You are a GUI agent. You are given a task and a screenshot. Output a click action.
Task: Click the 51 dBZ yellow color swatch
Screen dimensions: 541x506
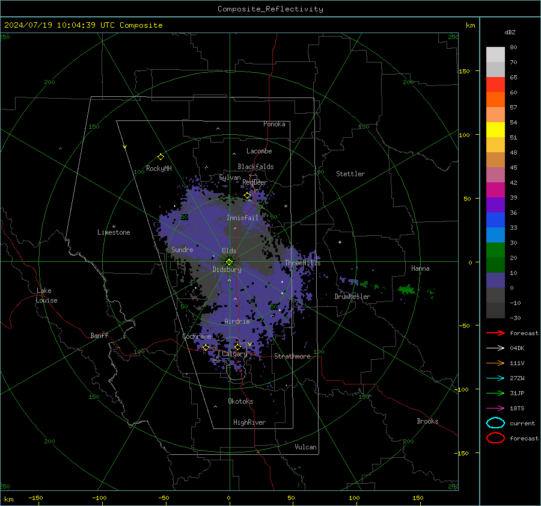[495, 130]
